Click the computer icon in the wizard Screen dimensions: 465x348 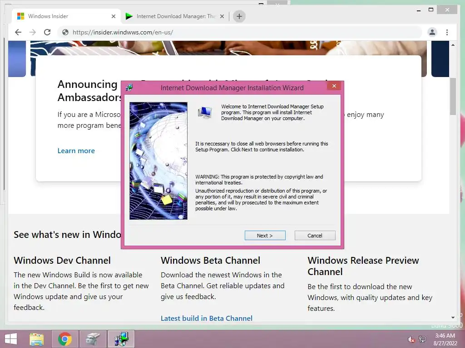205,112
